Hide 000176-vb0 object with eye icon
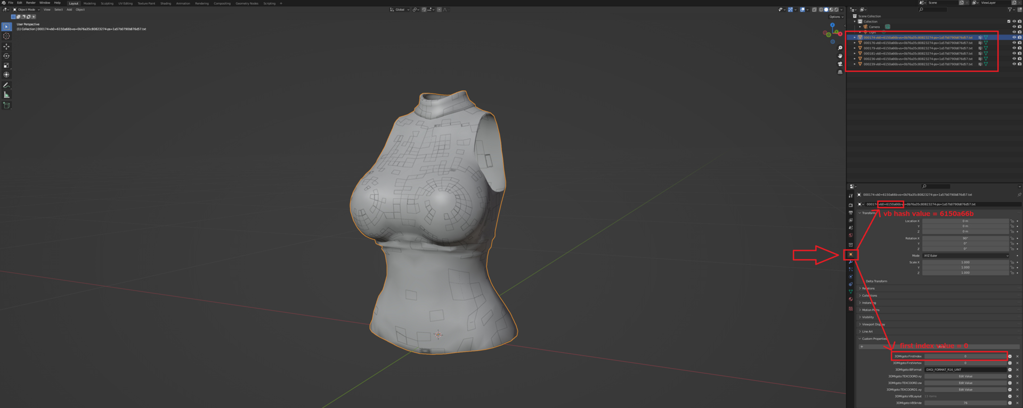 click(1014, 43)
